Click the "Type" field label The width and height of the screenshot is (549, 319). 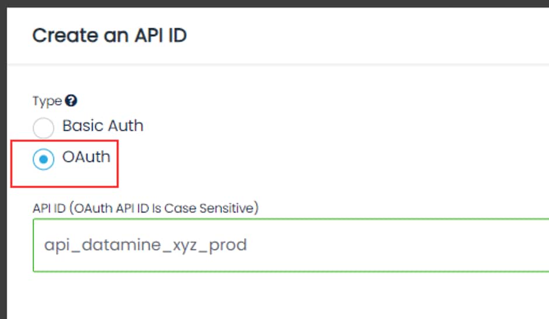click(x=47, y=101)
